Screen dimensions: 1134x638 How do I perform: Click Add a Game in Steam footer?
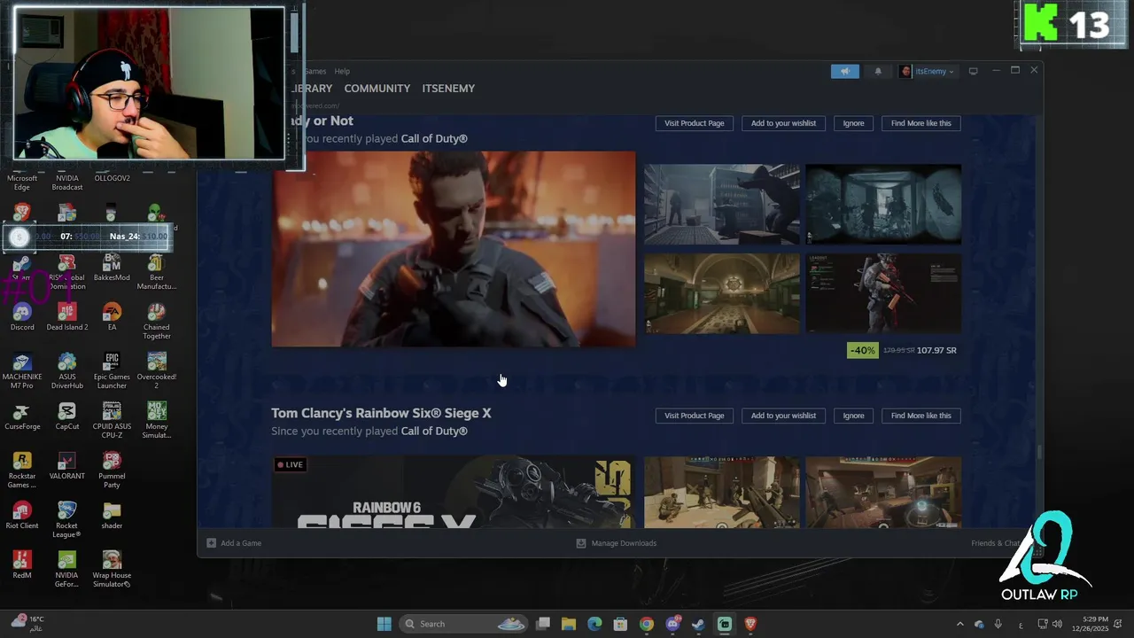[x=234, y=543]
